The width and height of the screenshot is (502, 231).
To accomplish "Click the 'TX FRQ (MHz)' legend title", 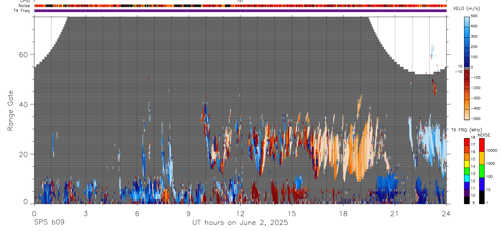I will [x=466, y=130].
